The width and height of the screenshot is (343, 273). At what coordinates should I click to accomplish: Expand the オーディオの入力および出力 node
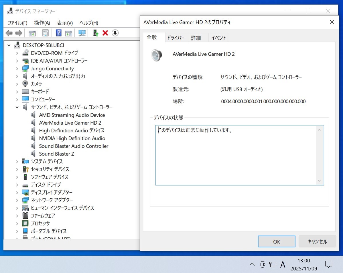[17, 76]
